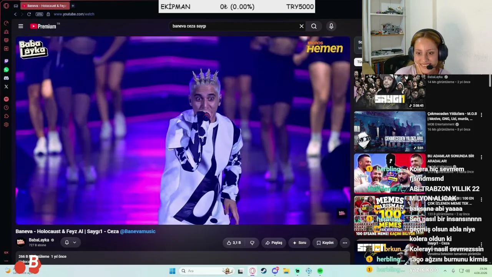Screen dimensions: 492x277
Task: Open GX Corner controller icon in tab bar
Action: (x=16, y=6)
